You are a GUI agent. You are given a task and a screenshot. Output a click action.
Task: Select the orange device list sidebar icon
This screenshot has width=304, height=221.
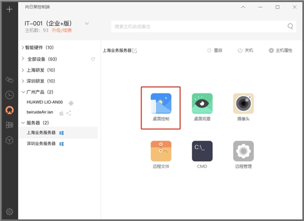9,110
